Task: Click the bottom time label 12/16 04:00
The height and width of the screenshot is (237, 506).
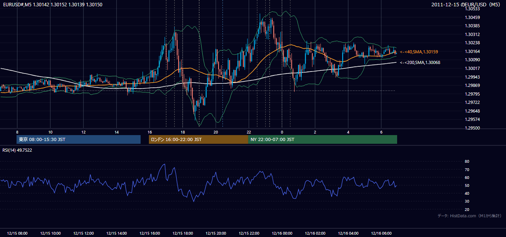Action: (x=348, y=233)
